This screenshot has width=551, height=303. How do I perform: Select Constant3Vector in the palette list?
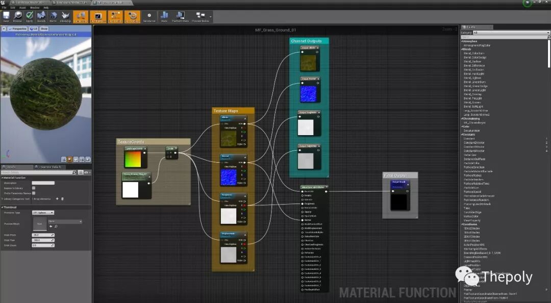pyautogui.click(x=474, y=147)
